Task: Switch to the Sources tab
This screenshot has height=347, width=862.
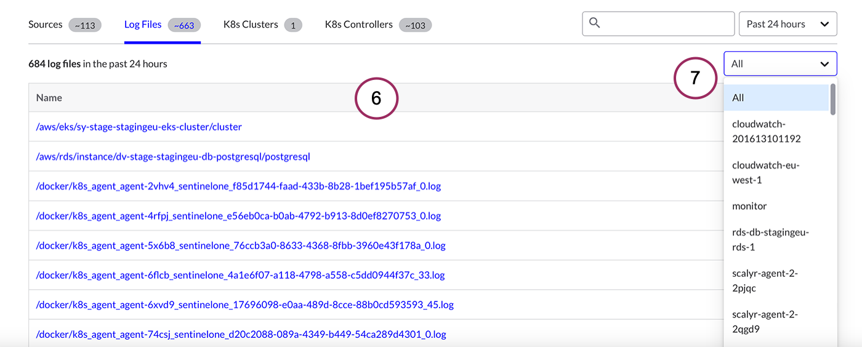Action: tap(46, 25)
